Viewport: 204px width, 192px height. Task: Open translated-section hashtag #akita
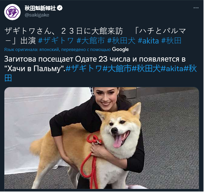[172, 69]
